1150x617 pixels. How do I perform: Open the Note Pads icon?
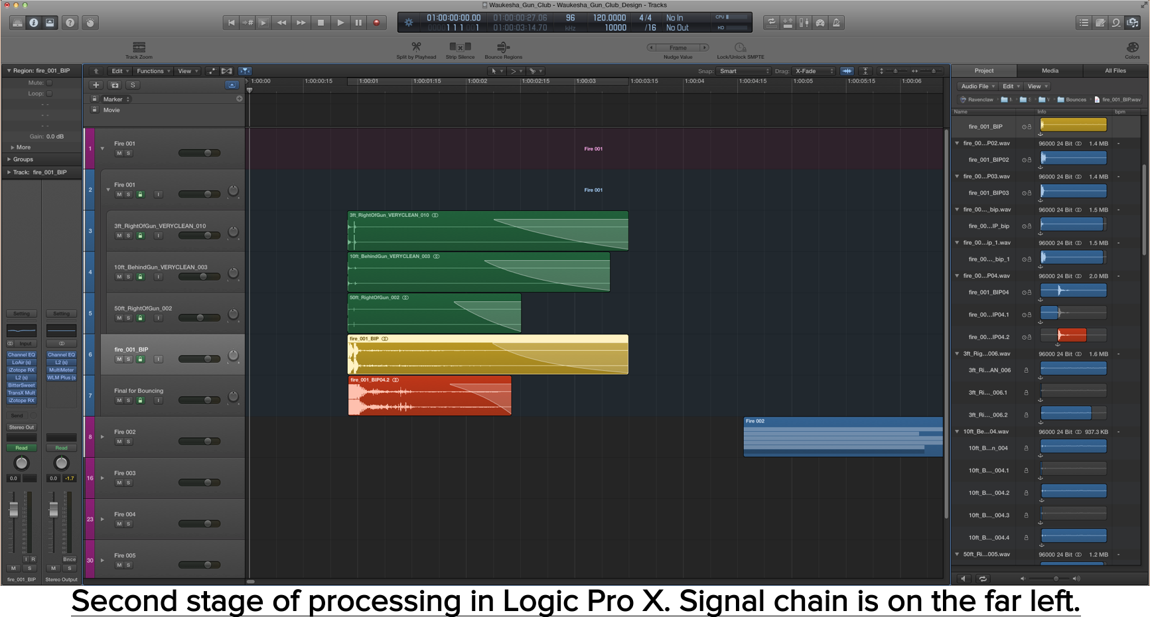[x=1100, y=23]
